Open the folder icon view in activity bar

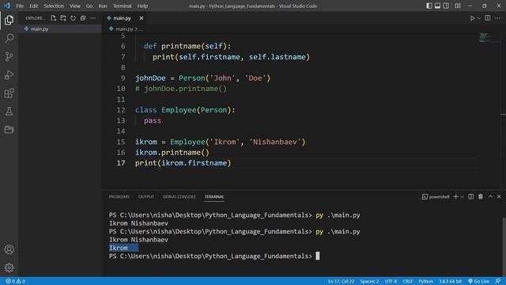[x=9, y=130]
